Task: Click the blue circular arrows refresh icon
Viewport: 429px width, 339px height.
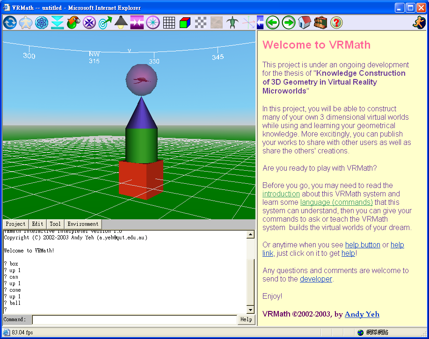Action: point(10,22)
